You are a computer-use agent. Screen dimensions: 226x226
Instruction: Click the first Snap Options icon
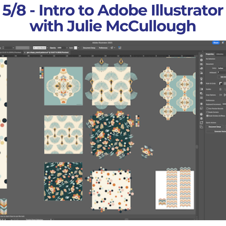(x=221, y=95)
